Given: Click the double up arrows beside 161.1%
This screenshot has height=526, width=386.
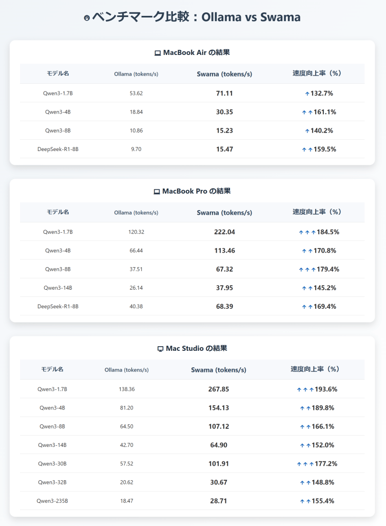Looking at the screenshot, I should (307, 112).
